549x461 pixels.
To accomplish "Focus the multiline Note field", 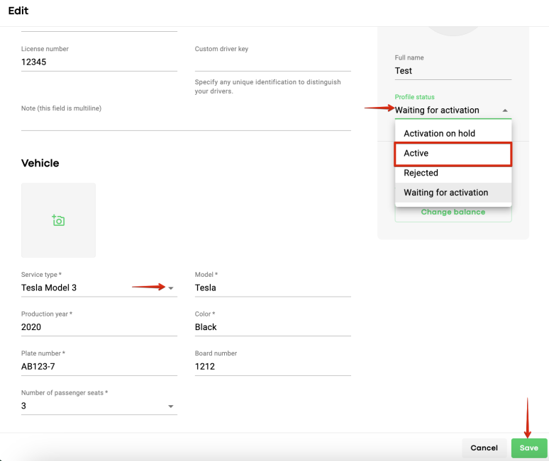I will [x=186, y=122].
